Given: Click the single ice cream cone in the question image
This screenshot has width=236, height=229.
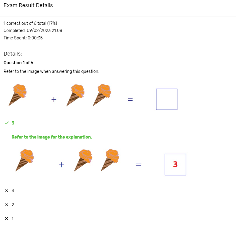Looking at the screenshot, I should pyautogui.click(x=18, y=95).
